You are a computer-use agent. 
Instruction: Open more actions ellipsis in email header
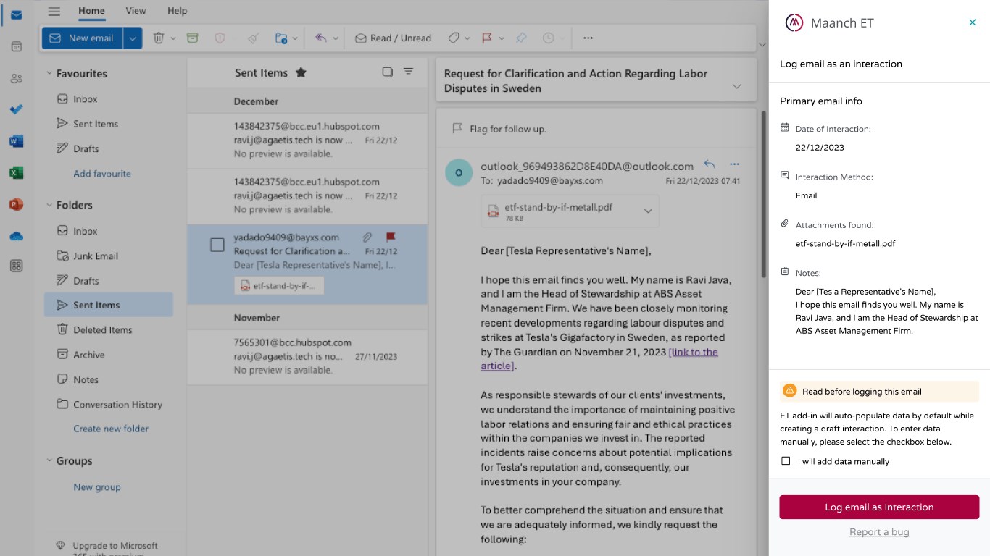click(735, 164)
